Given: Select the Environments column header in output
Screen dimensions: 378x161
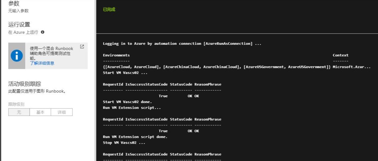Looking at the screenshot, I should 116,55.
